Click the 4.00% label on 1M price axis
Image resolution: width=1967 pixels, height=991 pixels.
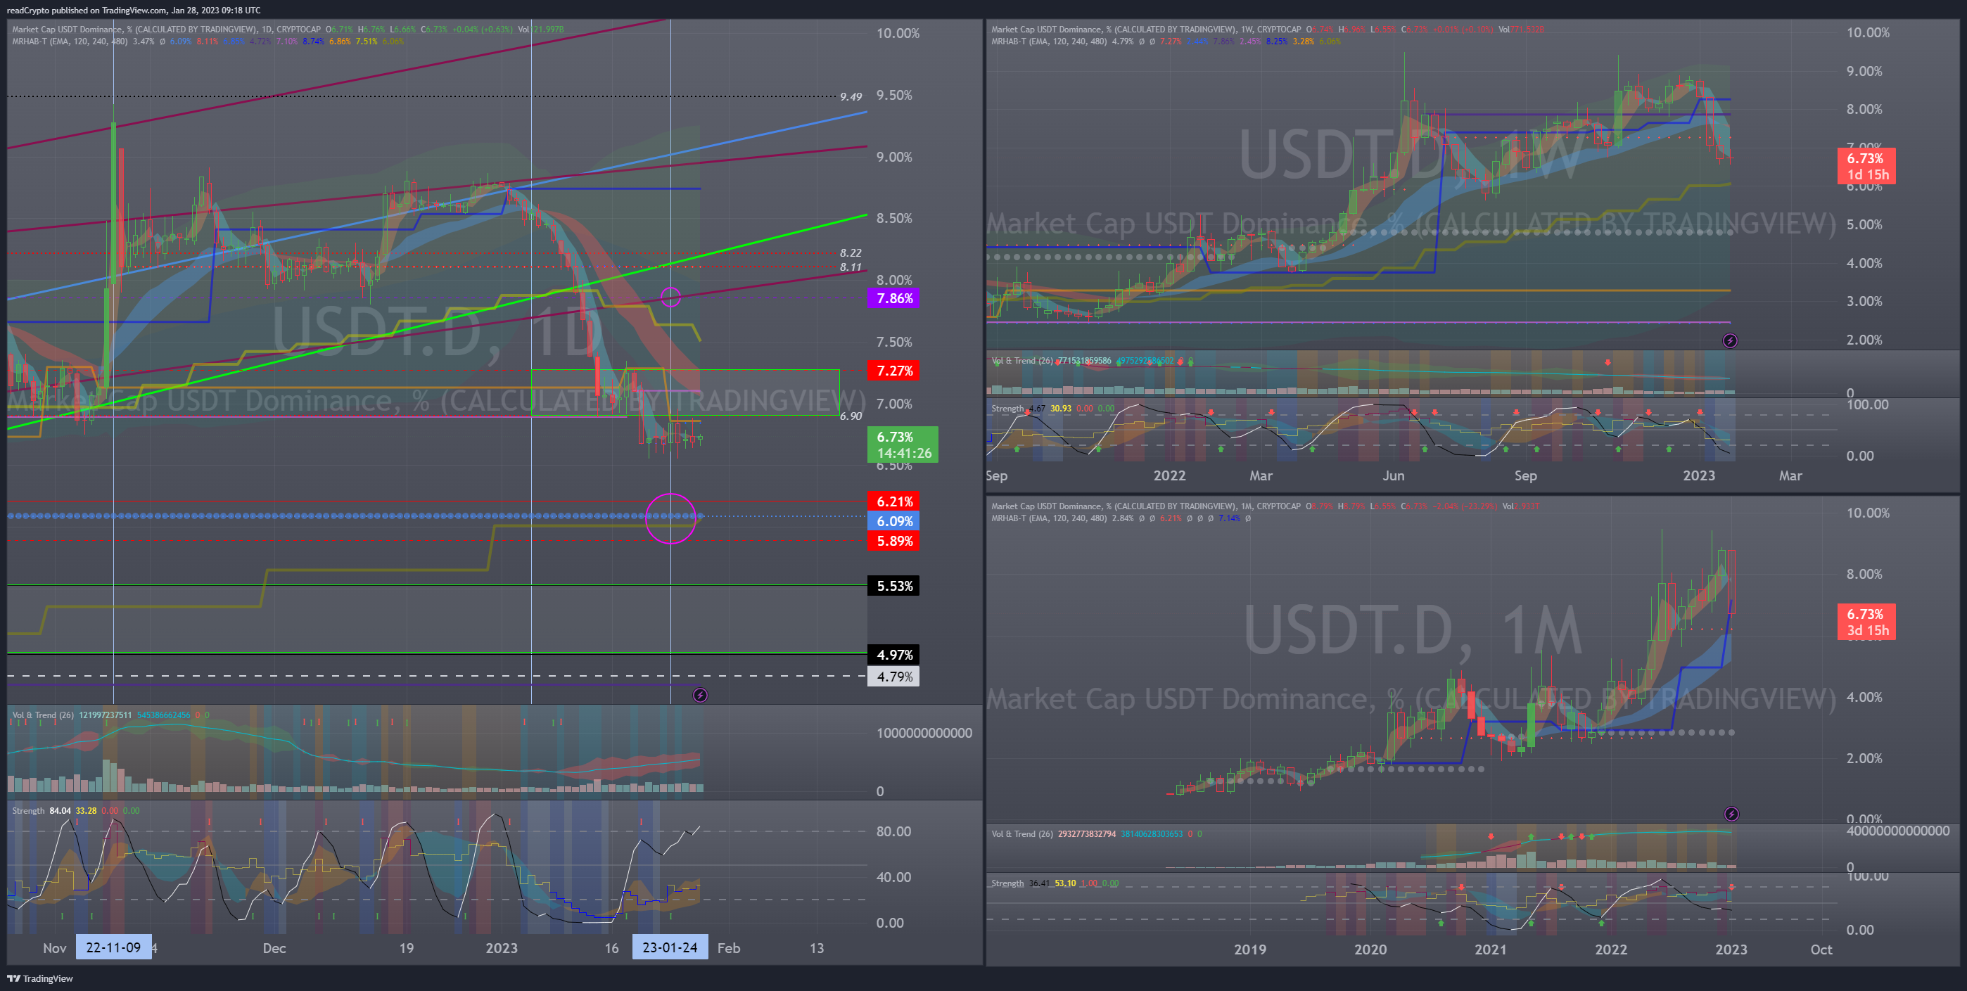pos(1865,697)
